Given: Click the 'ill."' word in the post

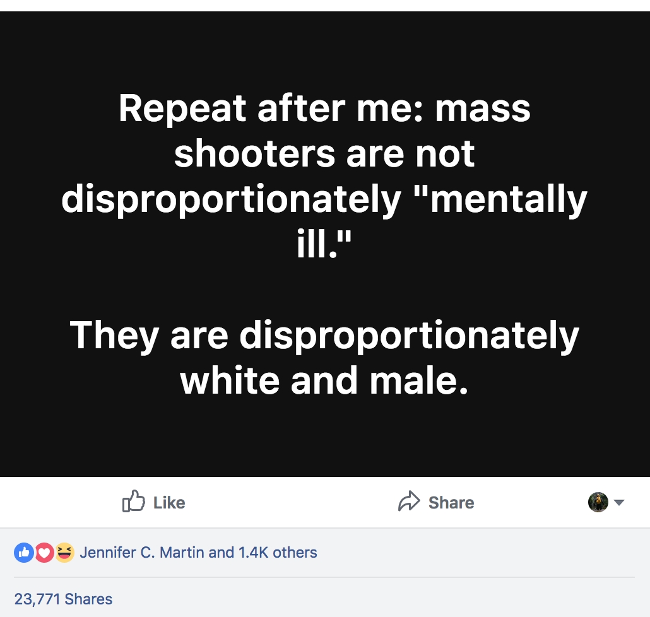Looking at the screenshot, I should (x=322, y=245).
